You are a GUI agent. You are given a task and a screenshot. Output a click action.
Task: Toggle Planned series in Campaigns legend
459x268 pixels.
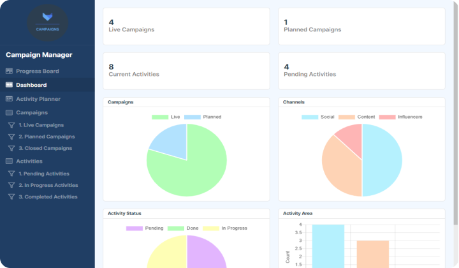[x=203, y=117]
